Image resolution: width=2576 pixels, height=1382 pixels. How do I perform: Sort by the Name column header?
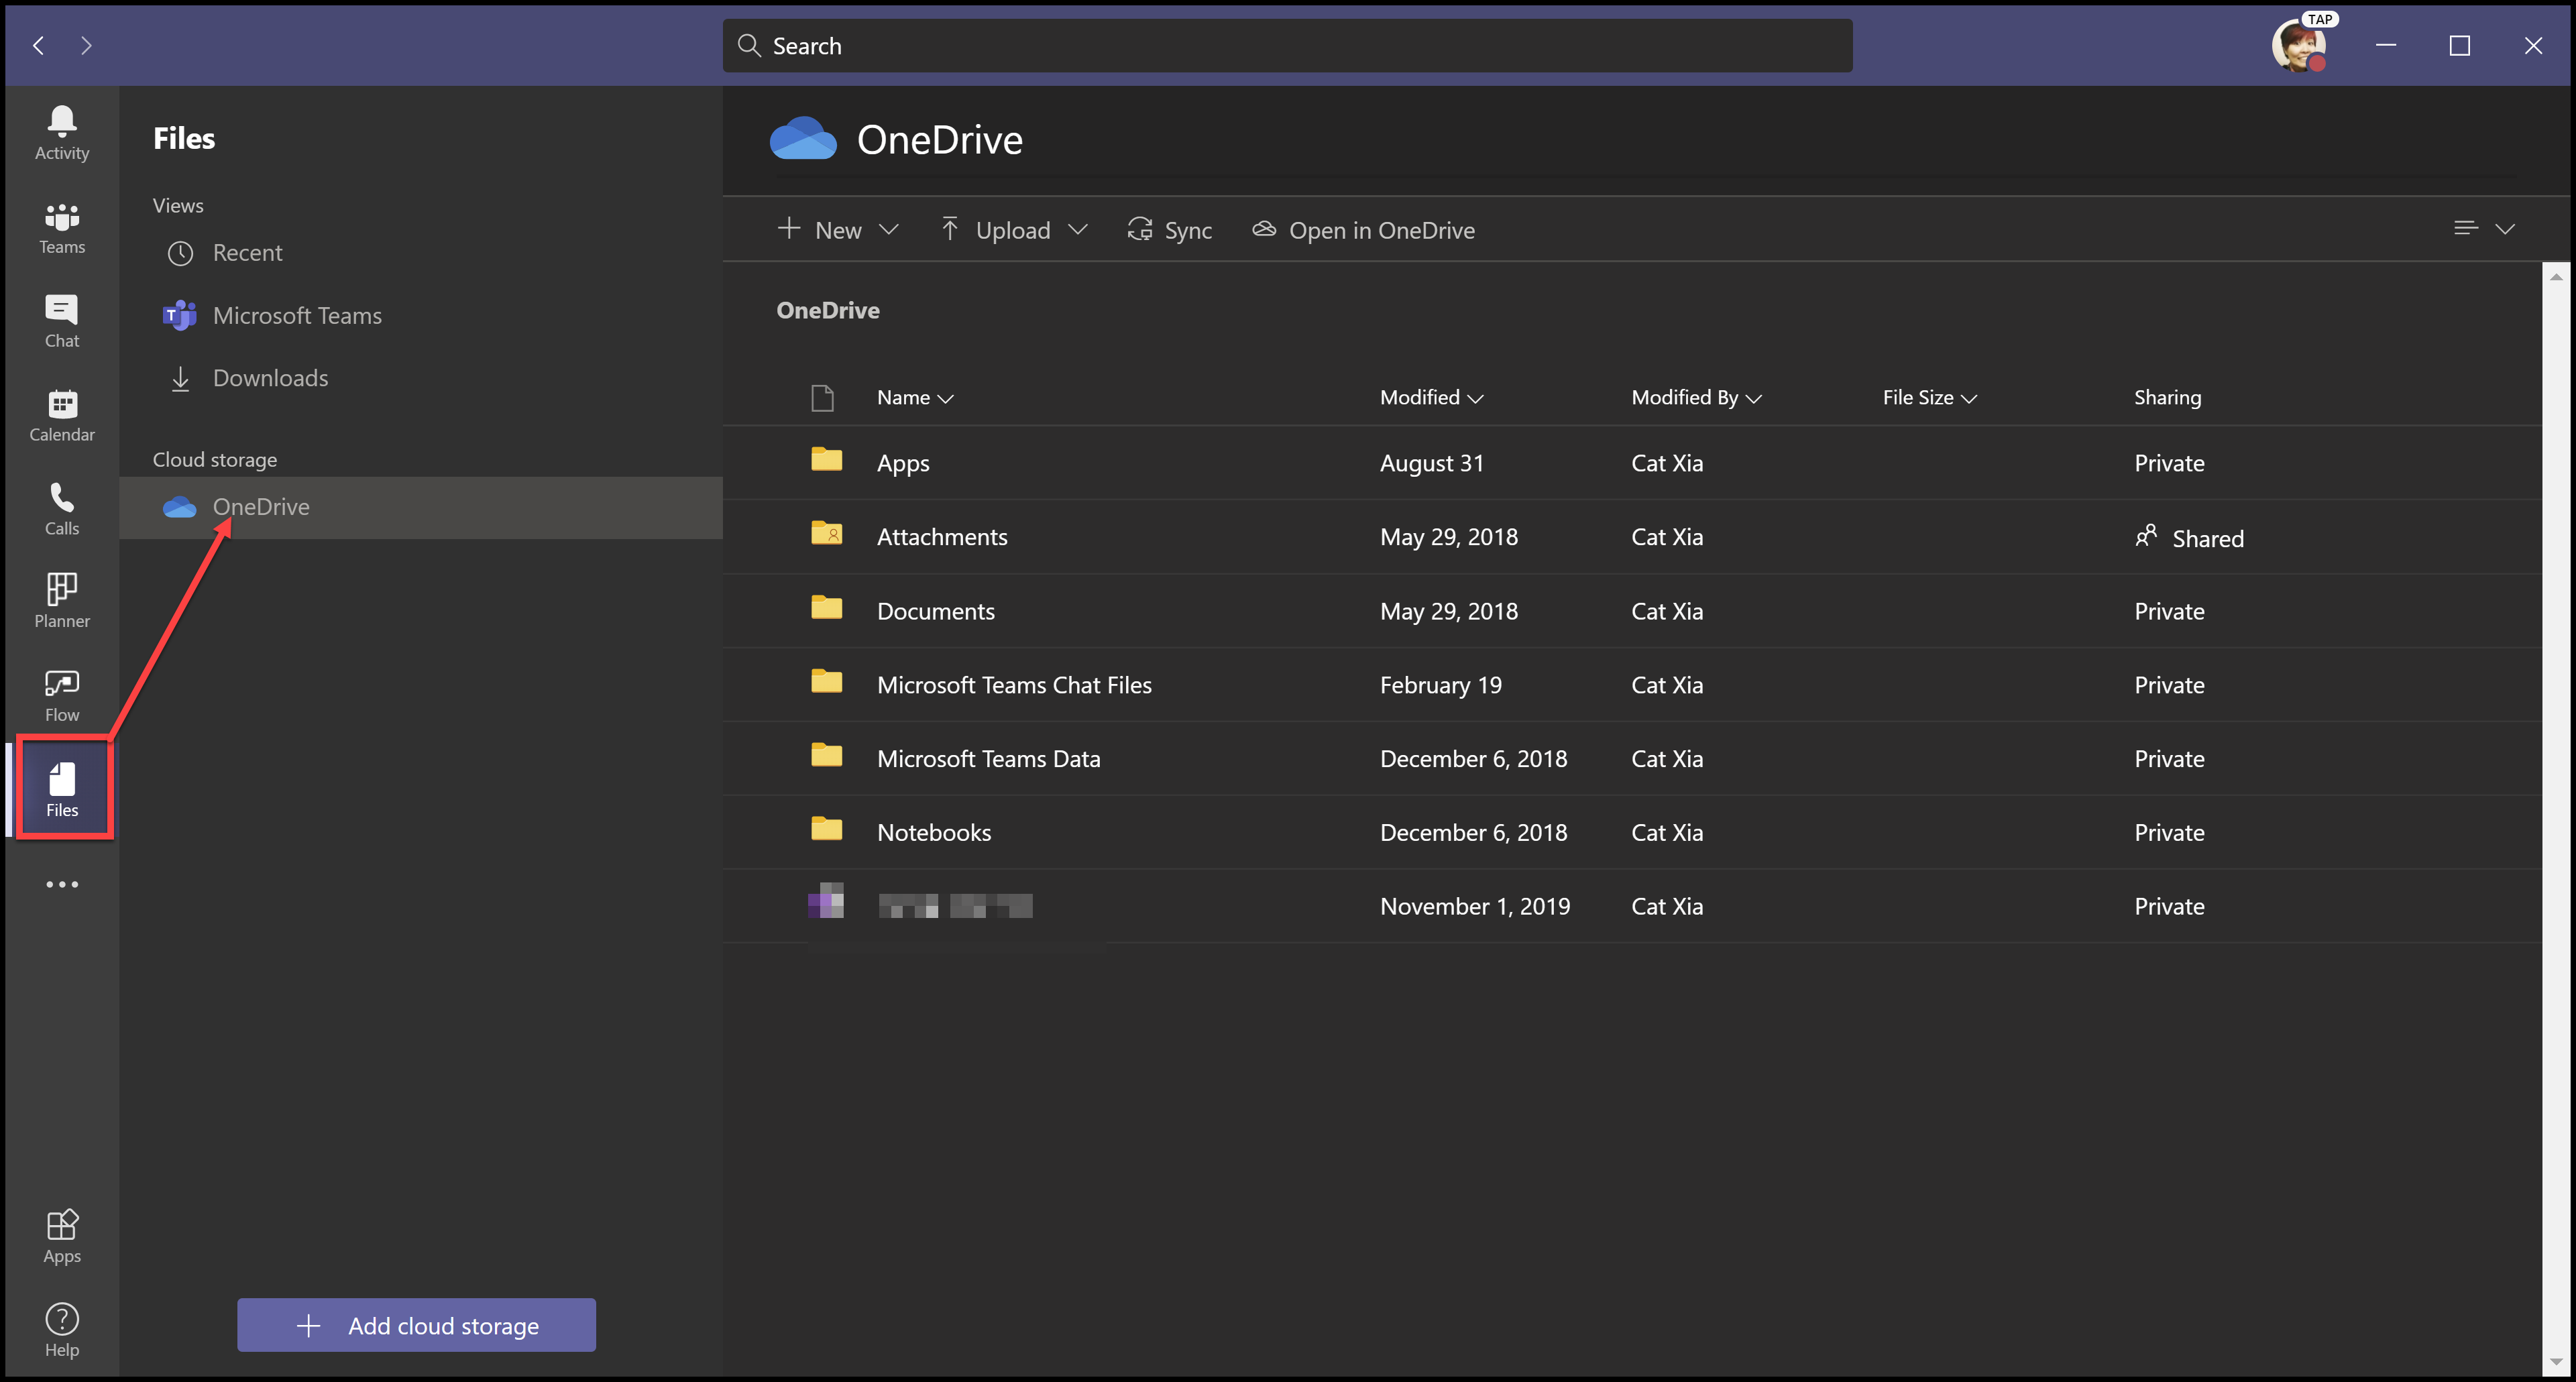point(915,397)
